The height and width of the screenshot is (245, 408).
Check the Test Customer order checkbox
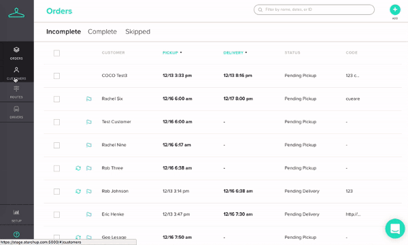[56, 122]
